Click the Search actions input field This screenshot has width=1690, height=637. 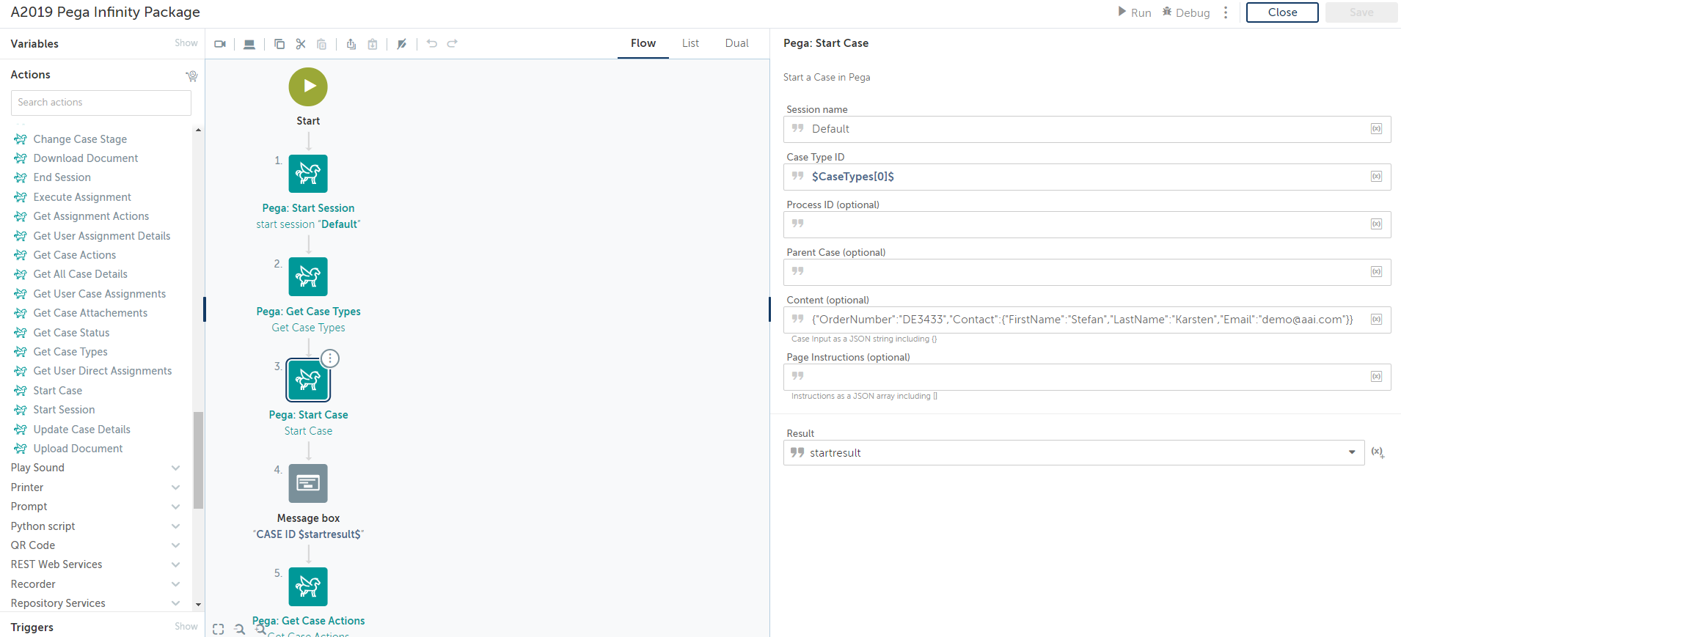[x=101, y=103]
